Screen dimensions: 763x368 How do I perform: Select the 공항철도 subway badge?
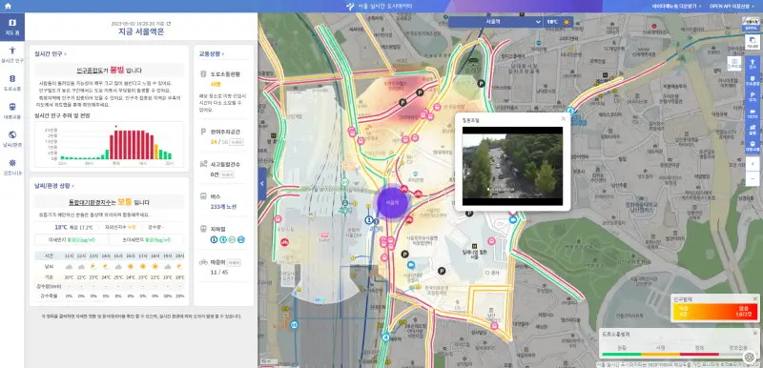241,239
